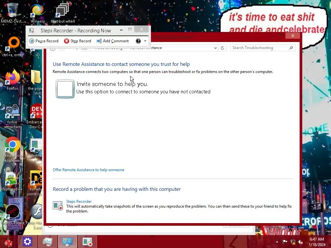
Task: Select Invite someone to help you
Action: pos(112,84)
